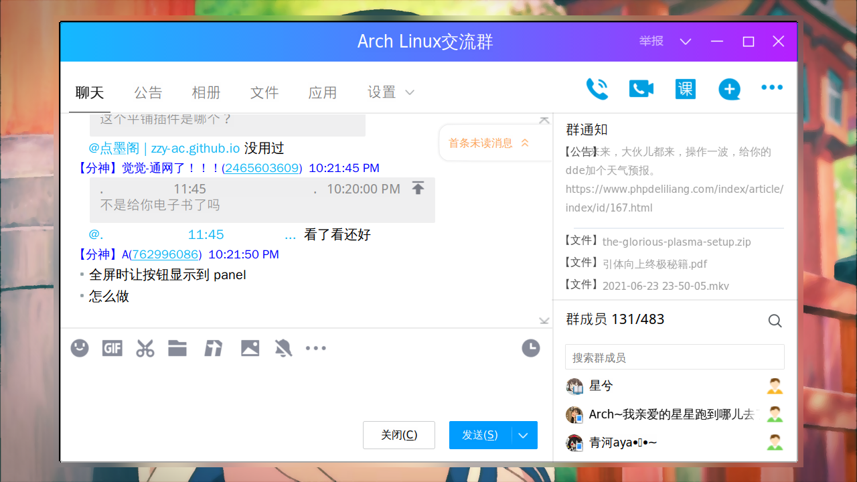Insert an image into the chat

[x=250, y=348]
